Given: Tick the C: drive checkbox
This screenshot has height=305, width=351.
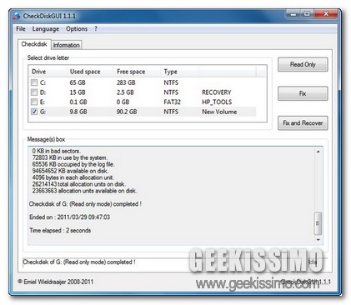Looking at the screenshot, I should point(34,82).
